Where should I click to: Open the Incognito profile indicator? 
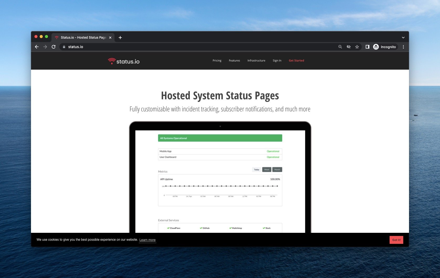tap(385, 47)
